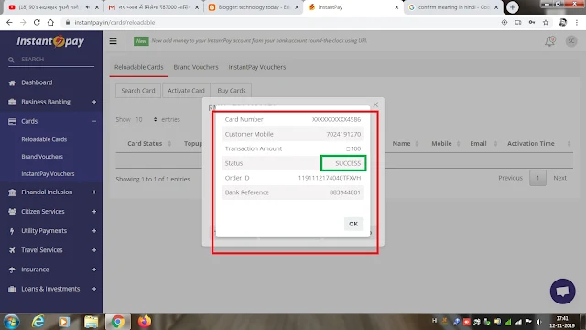This screenshot has width=586, height=330.
Task: Open InstantPay Vouchers in sidebar
Action: pos(48,174)
